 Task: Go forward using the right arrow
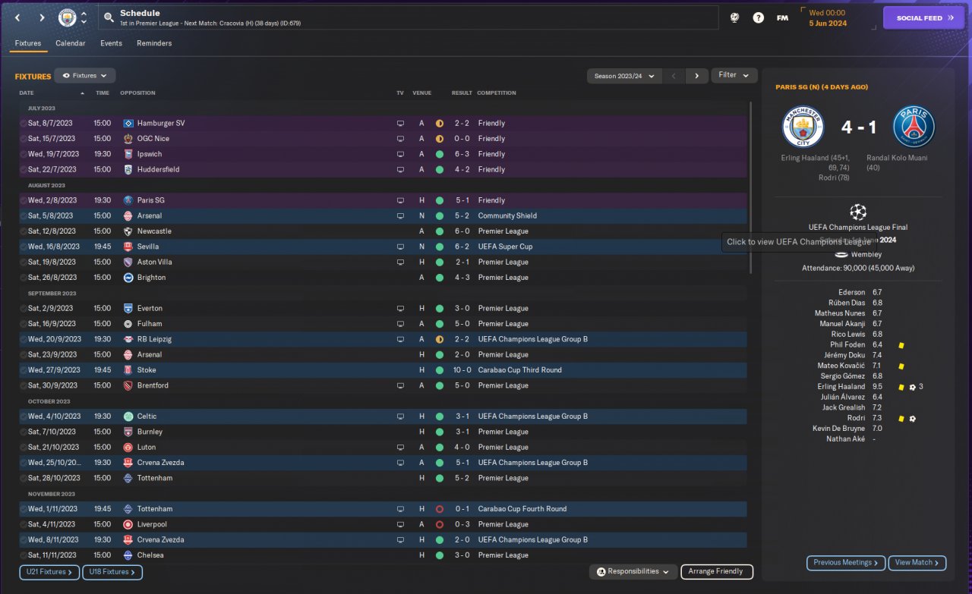tap(42, 17)
